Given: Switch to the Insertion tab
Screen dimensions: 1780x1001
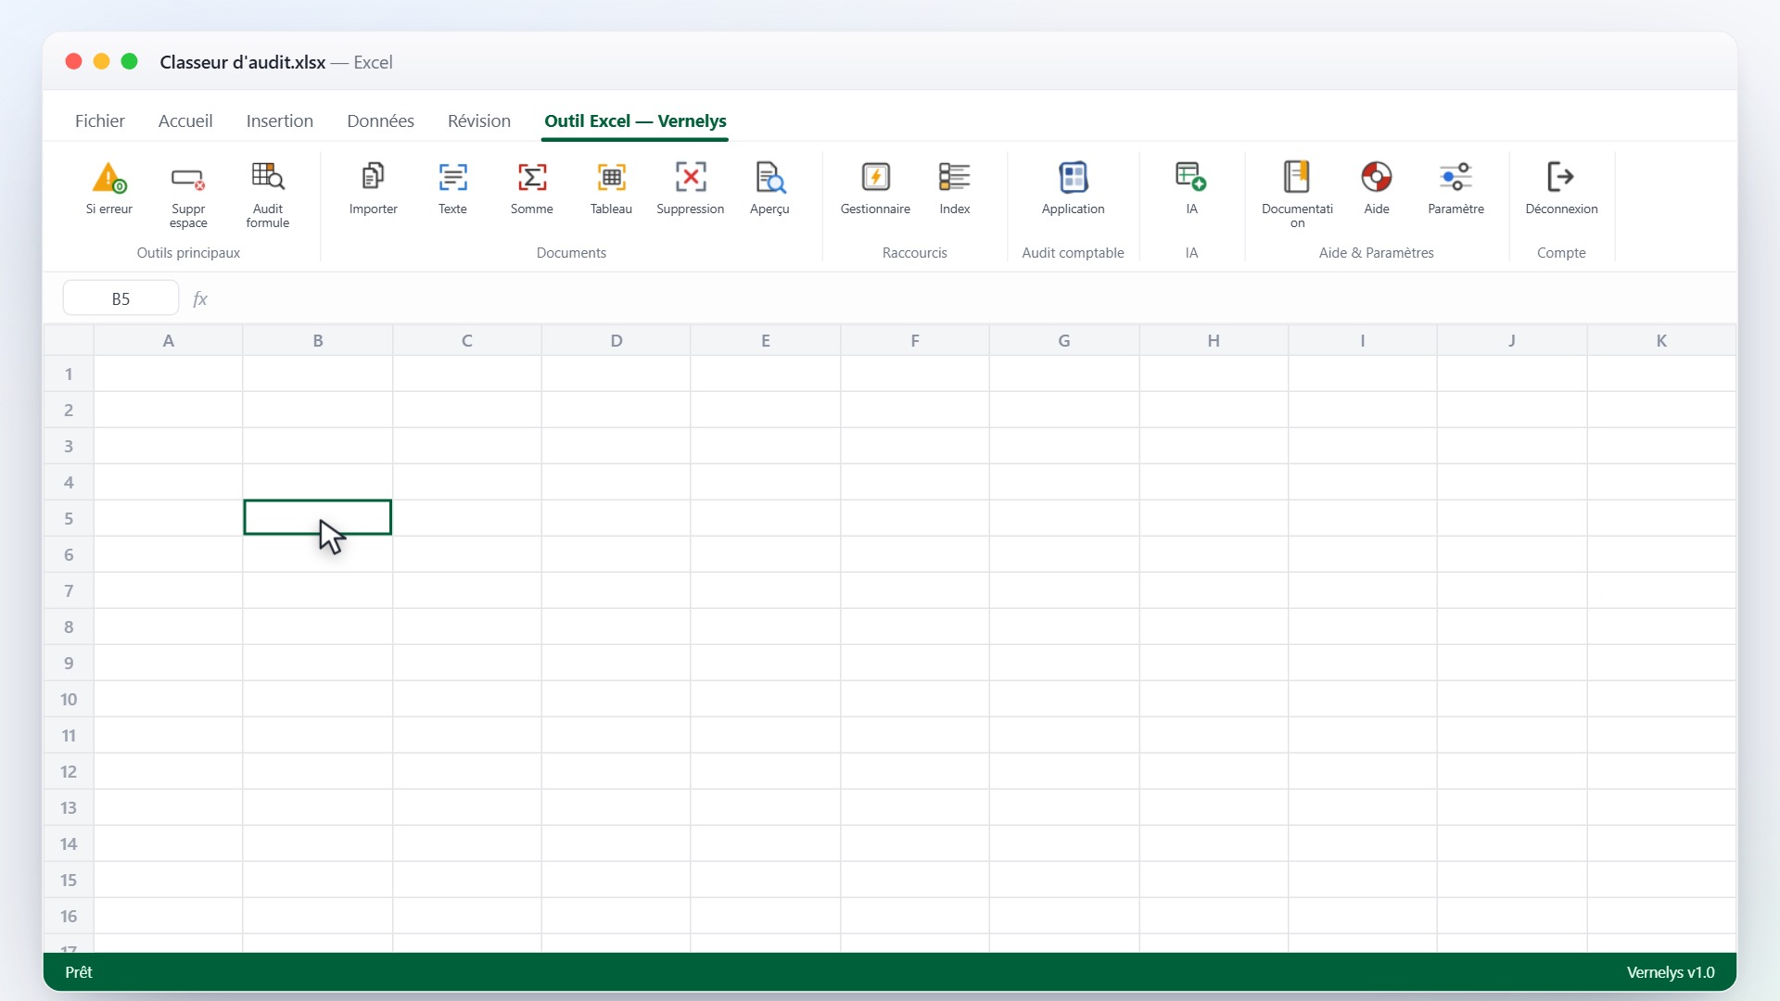Looking at the screenshot, I should (x=280, y=121).
